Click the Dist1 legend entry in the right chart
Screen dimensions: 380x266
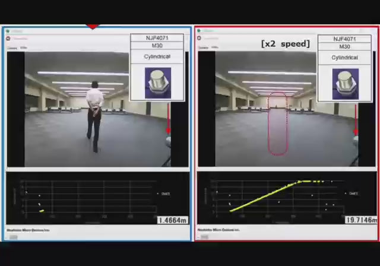tap(351, 194)
